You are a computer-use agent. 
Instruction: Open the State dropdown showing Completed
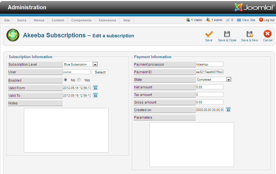coord(213,79)
